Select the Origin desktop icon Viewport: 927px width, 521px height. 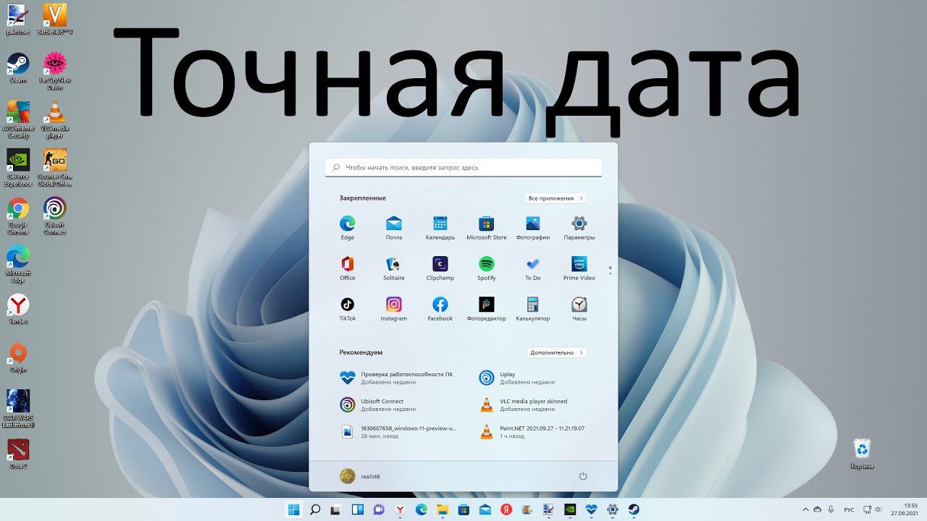[x=18, y=357]
